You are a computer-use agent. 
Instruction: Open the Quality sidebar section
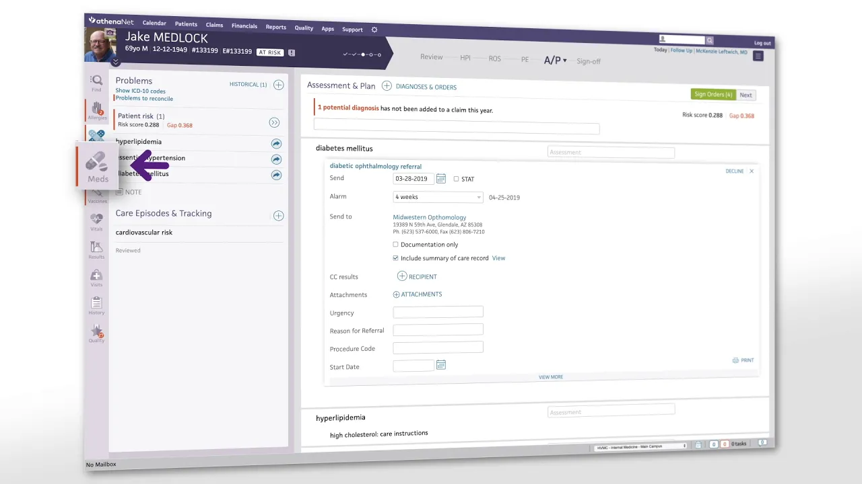tap(96, 333)
